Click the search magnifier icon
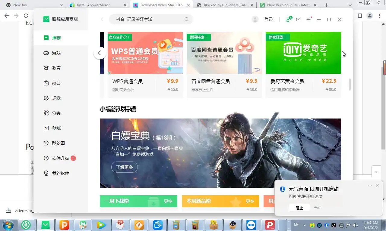Viewport: 386px width, 231px height. coord(187,19)
